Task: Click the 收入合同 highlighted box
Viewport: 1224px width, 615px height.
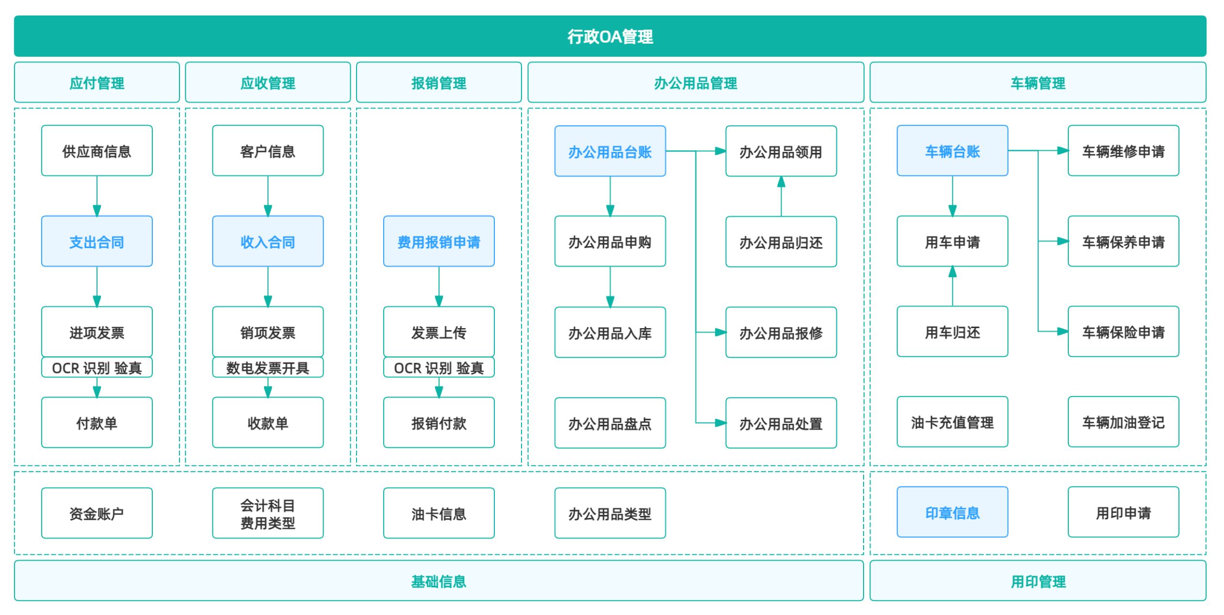Action: tap(268, 241)
